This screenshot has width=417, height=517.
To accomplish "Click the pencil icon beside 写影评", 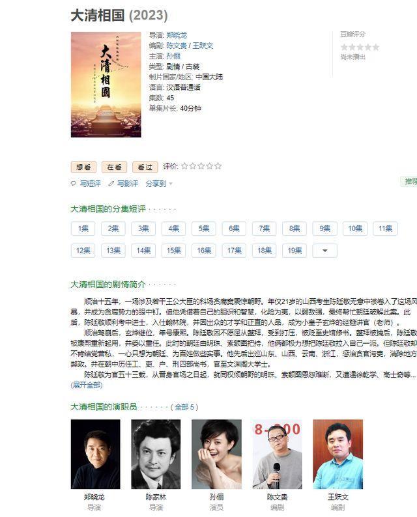I will click(x=111, y=184).
